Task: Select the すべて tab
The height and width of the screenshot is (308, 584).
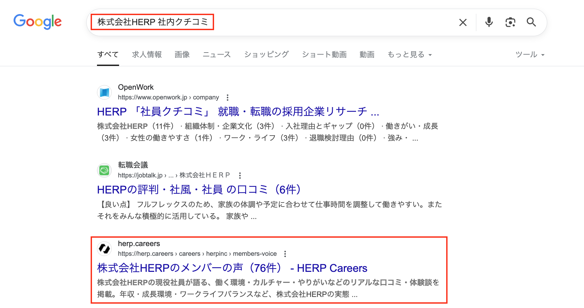Action: [108, 55]
